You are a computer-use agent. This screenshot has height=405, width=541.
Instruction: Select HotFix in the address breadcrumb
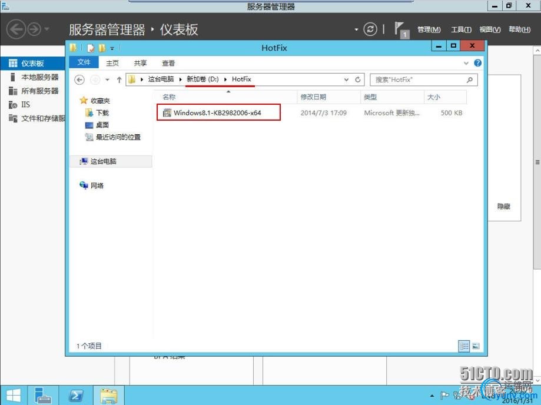click(x=241, y=79)
